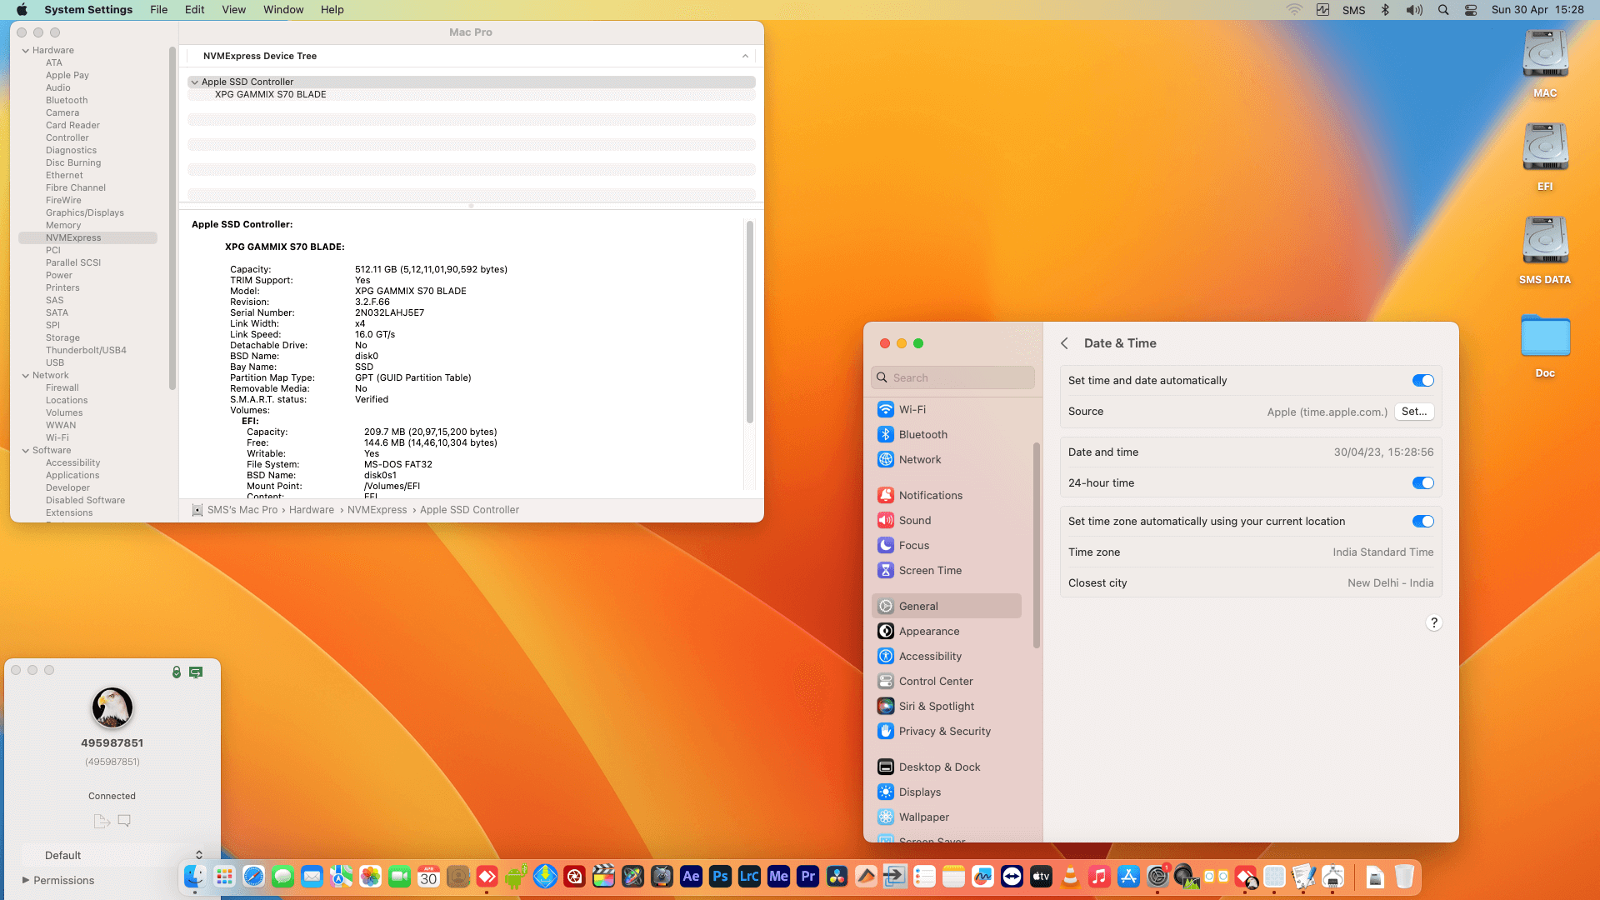This screenshot has height=900, width=1600.
Task: Click the Wi-Fi status icon in menu bar
Action: pos(1294,10)
